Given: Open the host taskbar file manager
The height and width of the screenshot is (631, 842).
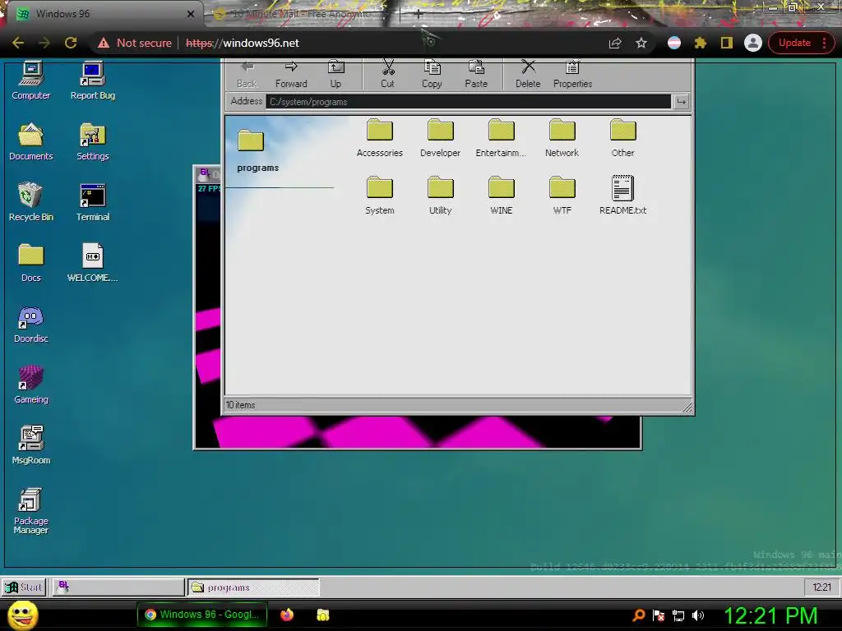Looking at the screenshot, I should (x=322, y=615).
